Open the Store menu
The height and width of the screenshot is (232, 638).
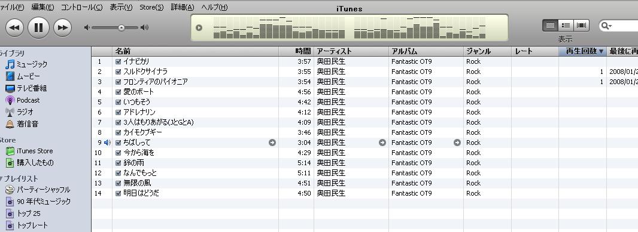pyautogui.click(x=151, y=7)
